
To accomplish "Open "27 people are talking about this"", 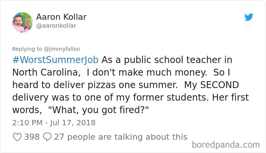I will coord(121,137).
